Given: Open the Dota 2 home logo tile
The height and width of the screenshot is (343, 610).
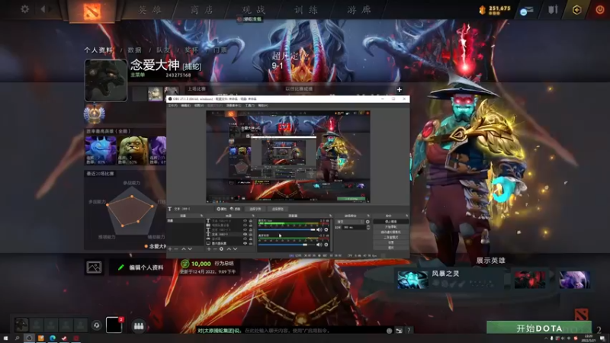Looking at the screenshot, I should click(91, 11).
